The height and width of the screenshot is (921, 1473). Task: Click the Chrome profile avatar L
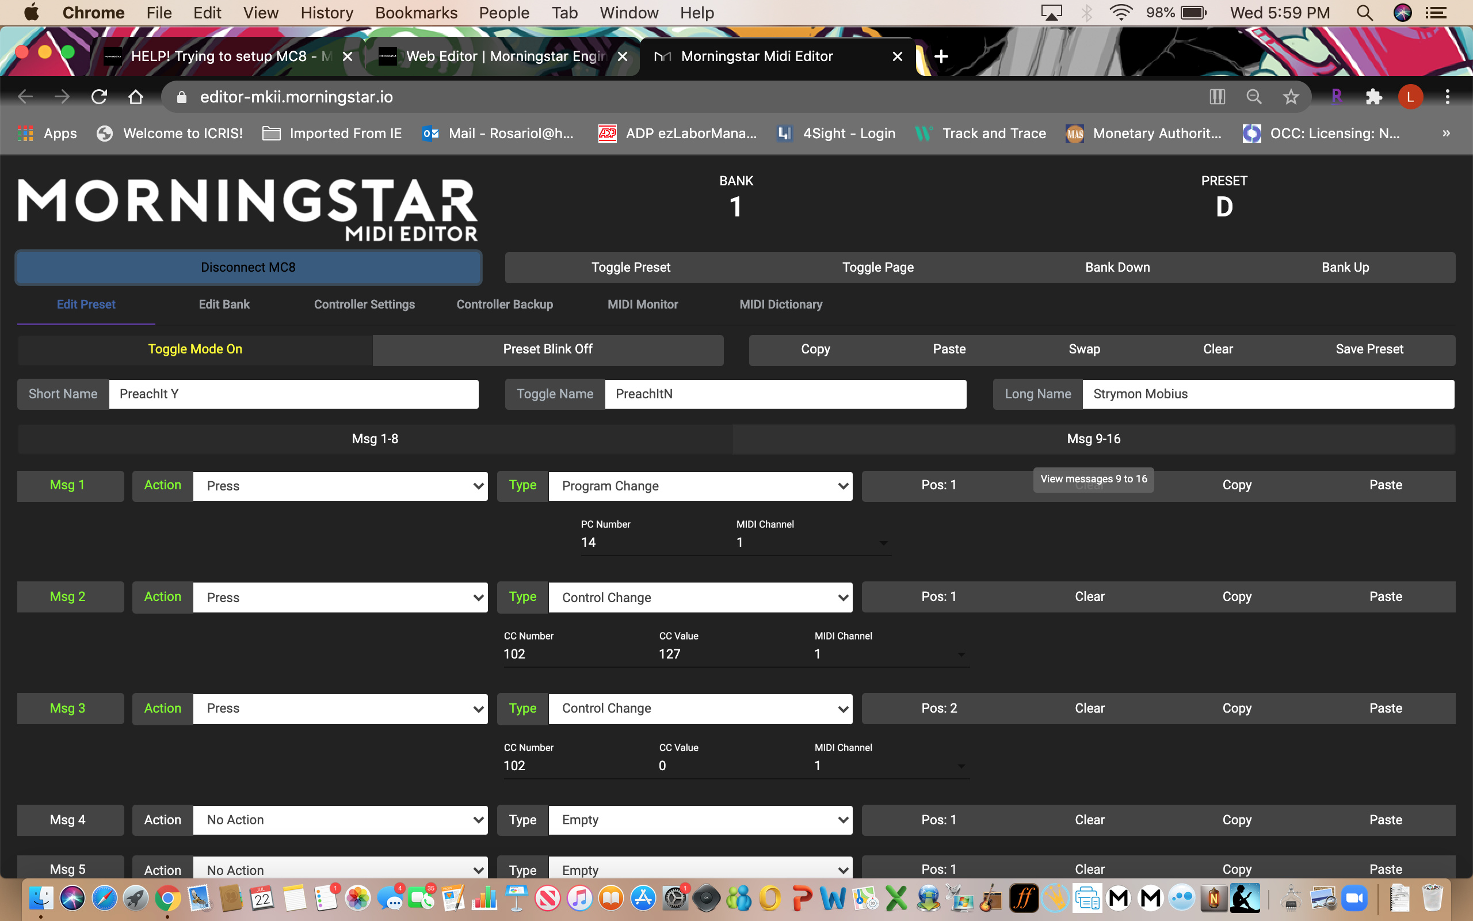click(1410, 97)
